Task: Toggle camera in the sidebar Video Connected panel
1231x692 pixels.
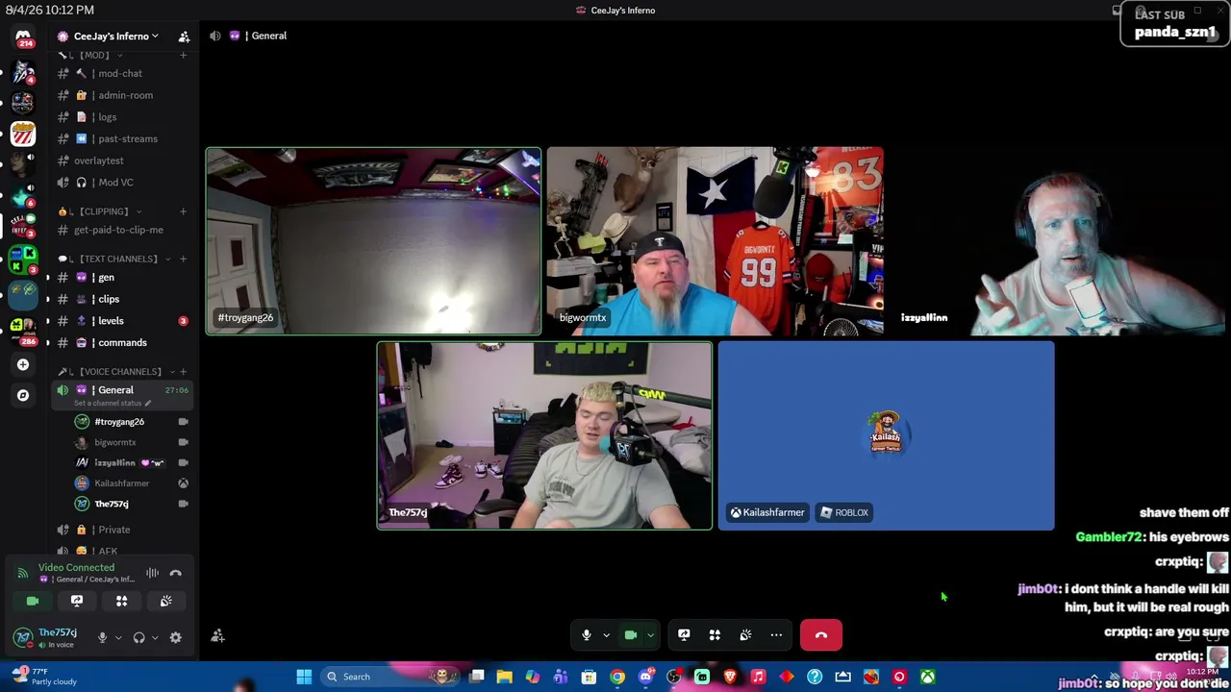Action: pyautogui.click(x=33, y=601)
